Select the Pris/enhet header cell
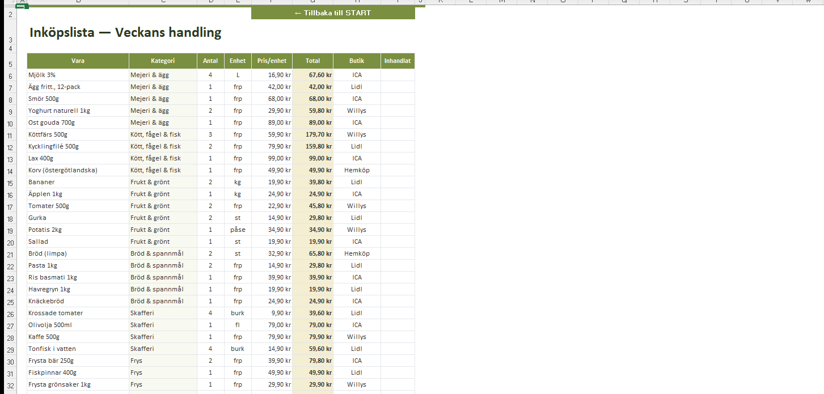This screenshot has height=394, width=824. [272, 61]
